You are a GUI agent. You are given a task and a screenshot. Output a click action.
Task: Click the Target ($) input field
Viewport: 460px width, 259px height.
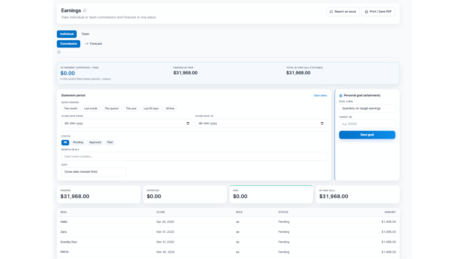click(x=367, y=124)
